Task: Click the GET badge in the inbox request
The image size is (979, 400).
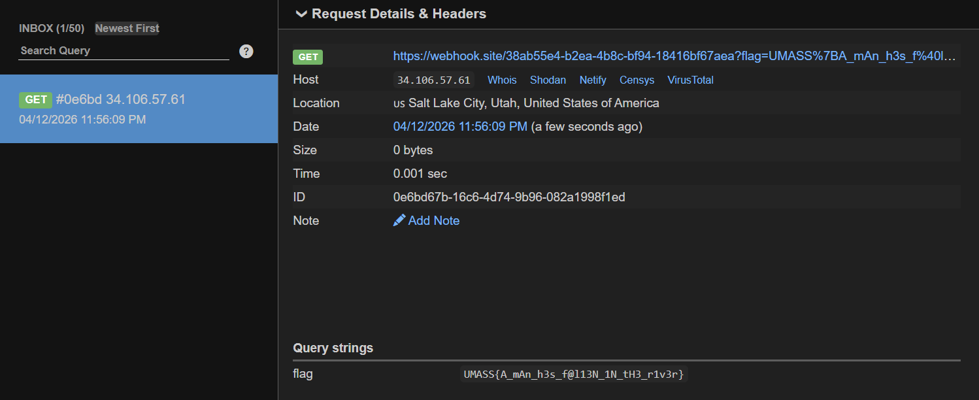Action: point(36,99)
